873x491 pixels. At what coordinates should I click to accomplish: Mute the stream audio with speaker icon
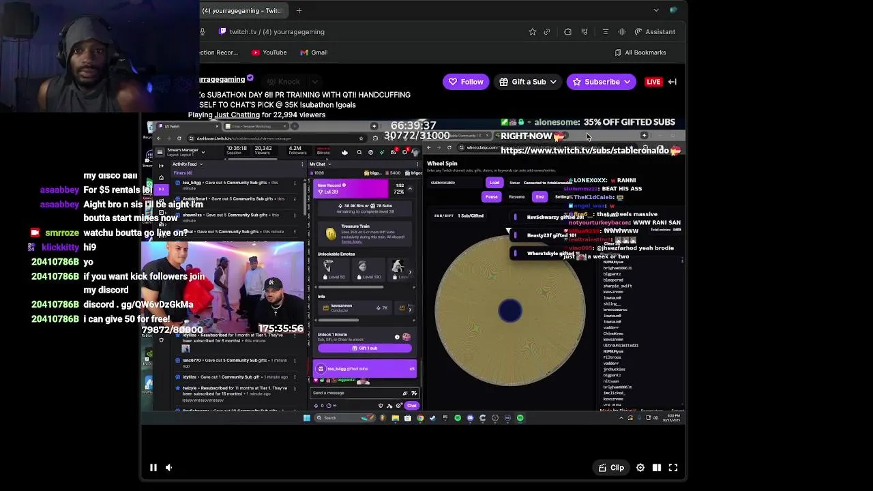pos(168,468)
